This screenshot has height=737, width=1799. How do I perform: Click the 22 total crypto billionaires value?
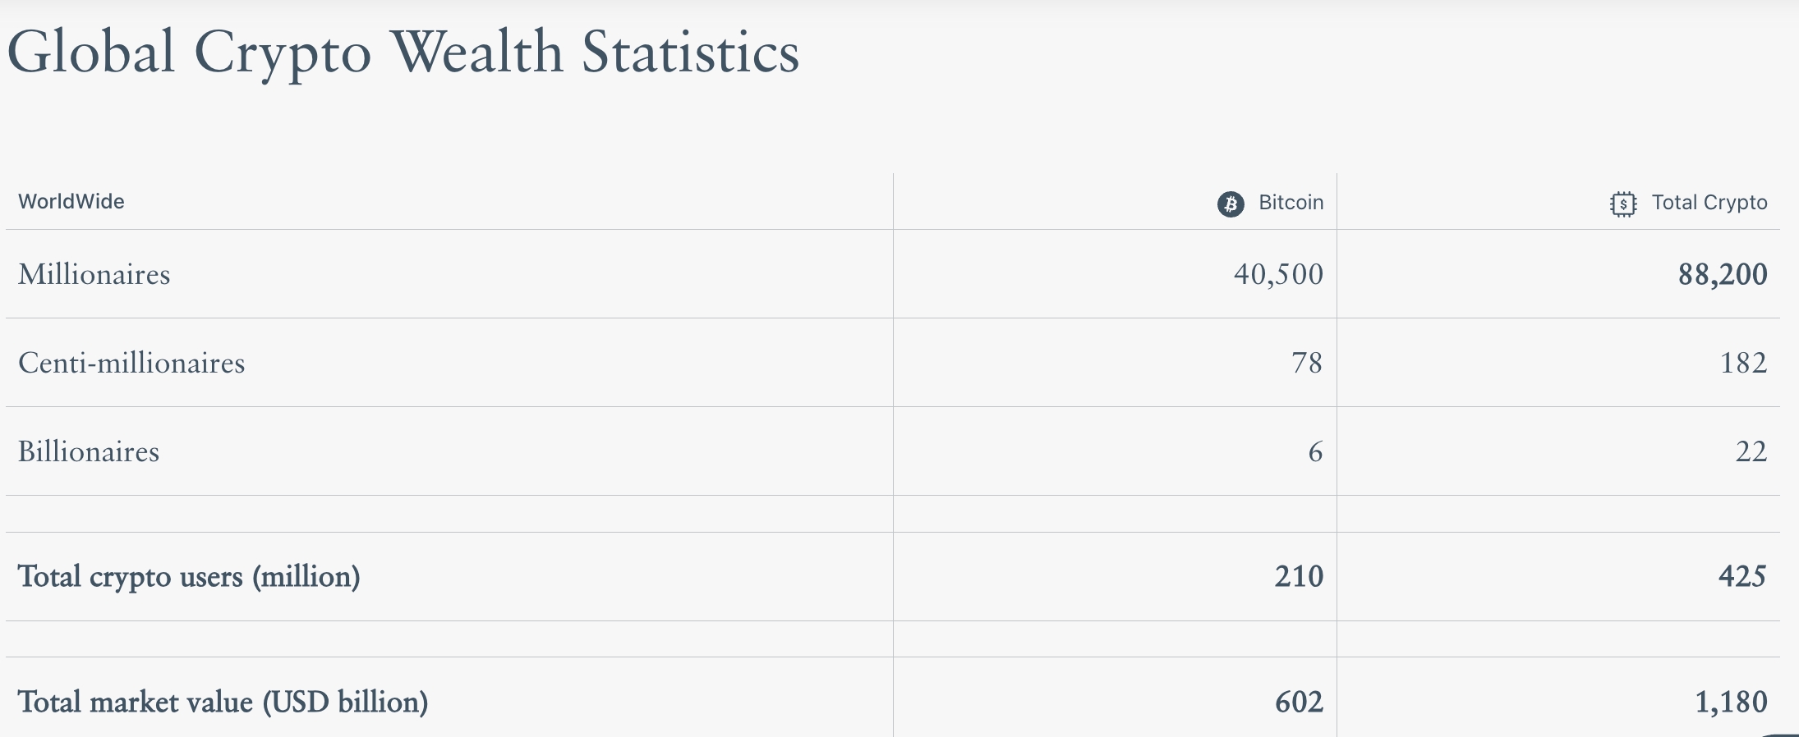click(x=1751, y=451)
